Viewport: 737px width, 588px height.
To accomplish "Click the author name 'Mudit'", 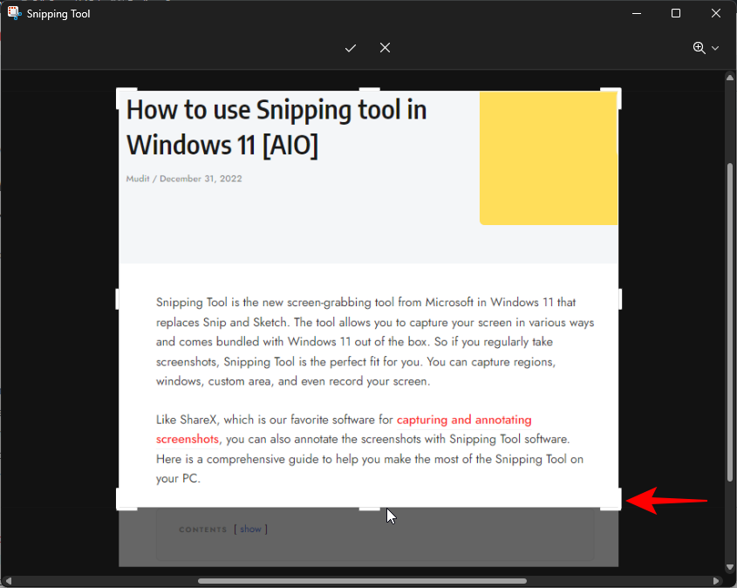I will coord(138,179).
